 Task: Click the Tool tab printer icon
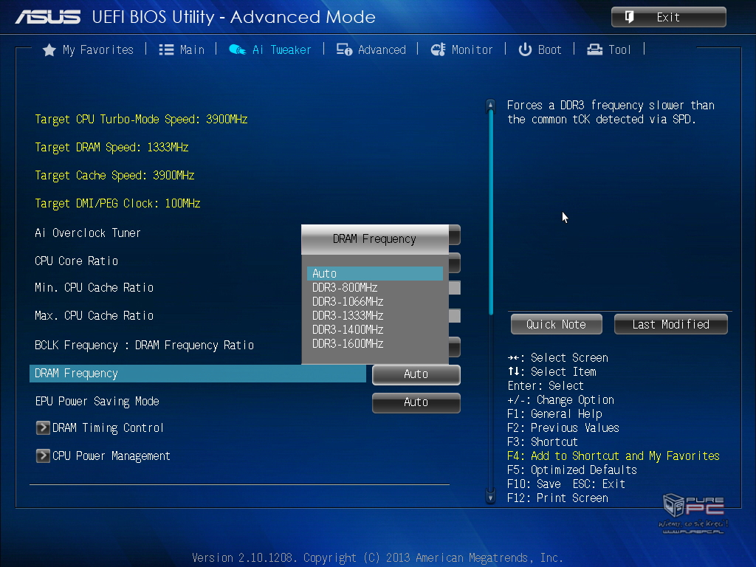pos(594,50)
